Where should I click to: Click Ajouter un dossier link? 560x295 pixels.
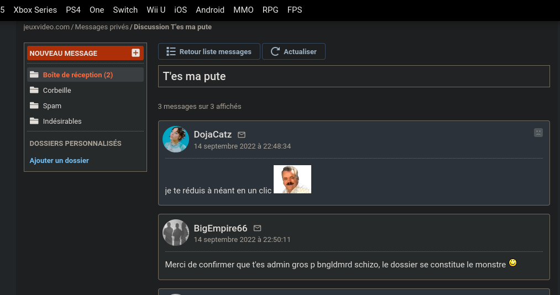point(59,161)
